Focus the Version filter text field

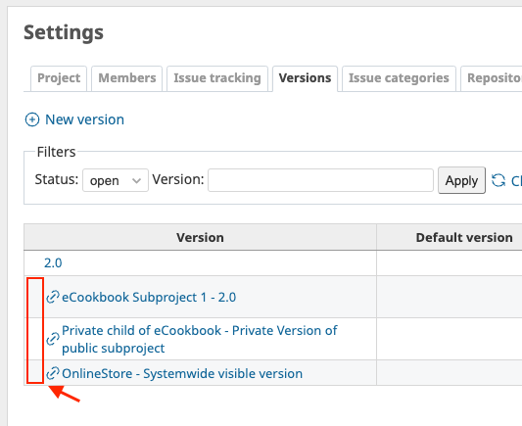[320, 180]
